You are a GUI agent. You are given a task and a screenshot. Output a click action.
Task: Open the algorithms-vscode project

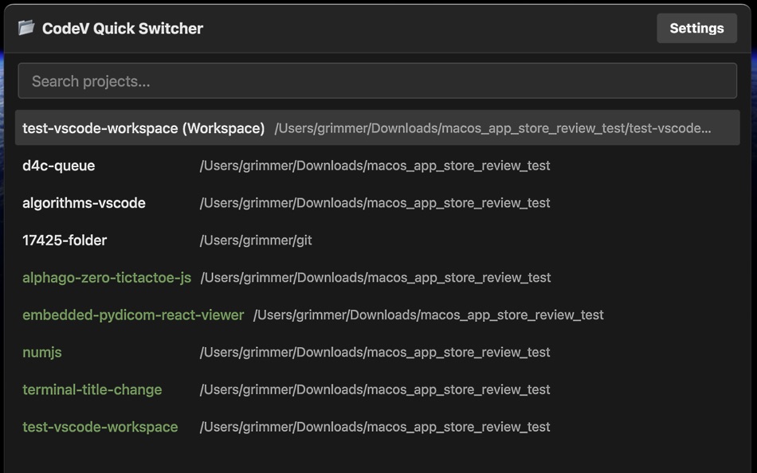click(83, 203)
